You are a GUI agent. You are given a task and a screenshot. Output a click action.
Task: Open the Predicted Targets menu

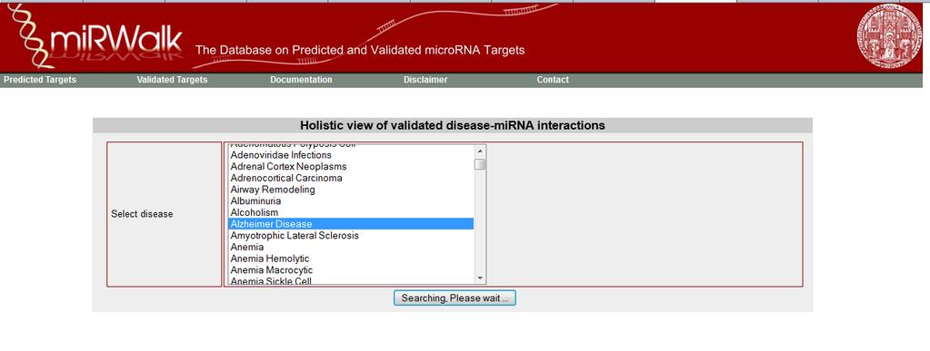(40, 79)
